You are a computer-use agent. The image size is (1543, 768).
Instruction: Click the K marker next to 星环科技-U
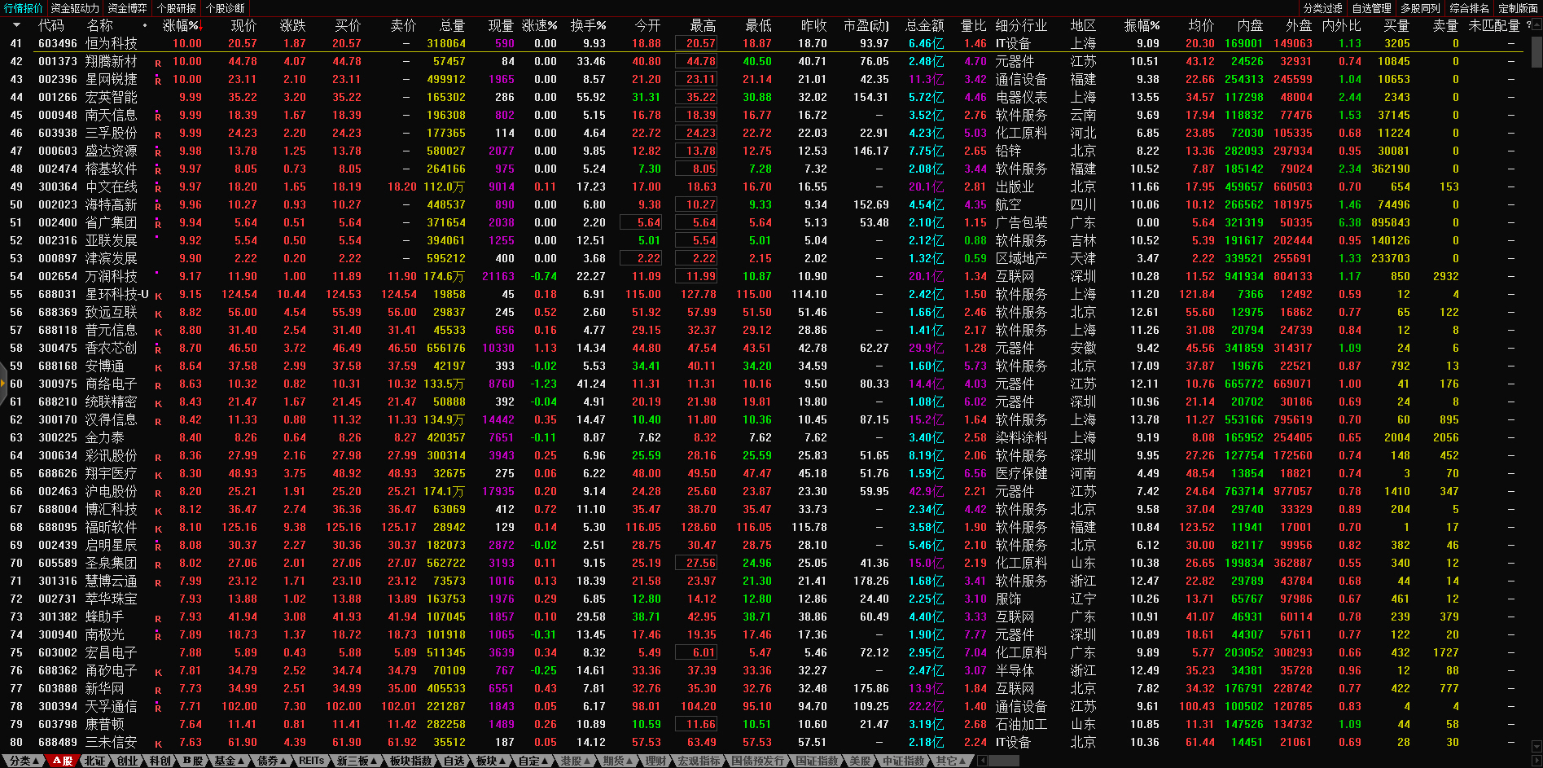(x=158, y=296)
